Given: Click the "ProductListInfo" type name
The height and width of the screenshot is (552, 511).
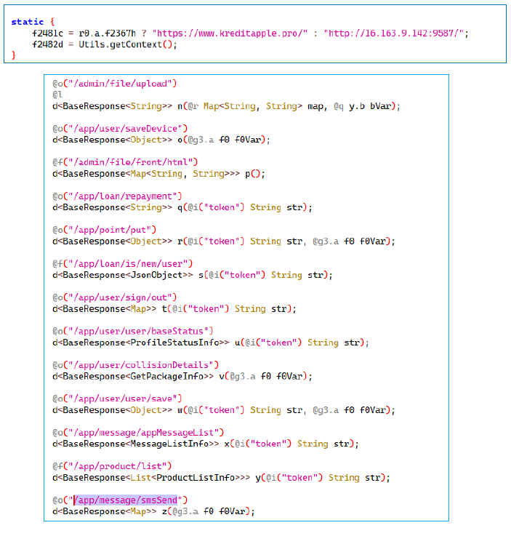Looking at the screenshot, I should pyautogui.click(x=196, y=478).
